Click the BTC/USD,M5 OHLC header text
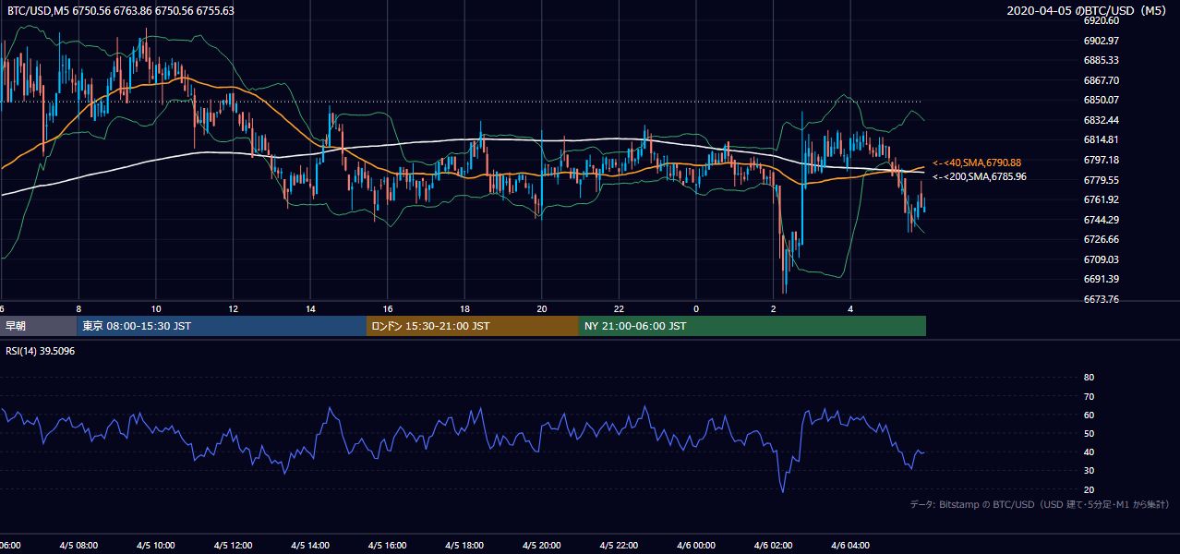 pos(121,10)
